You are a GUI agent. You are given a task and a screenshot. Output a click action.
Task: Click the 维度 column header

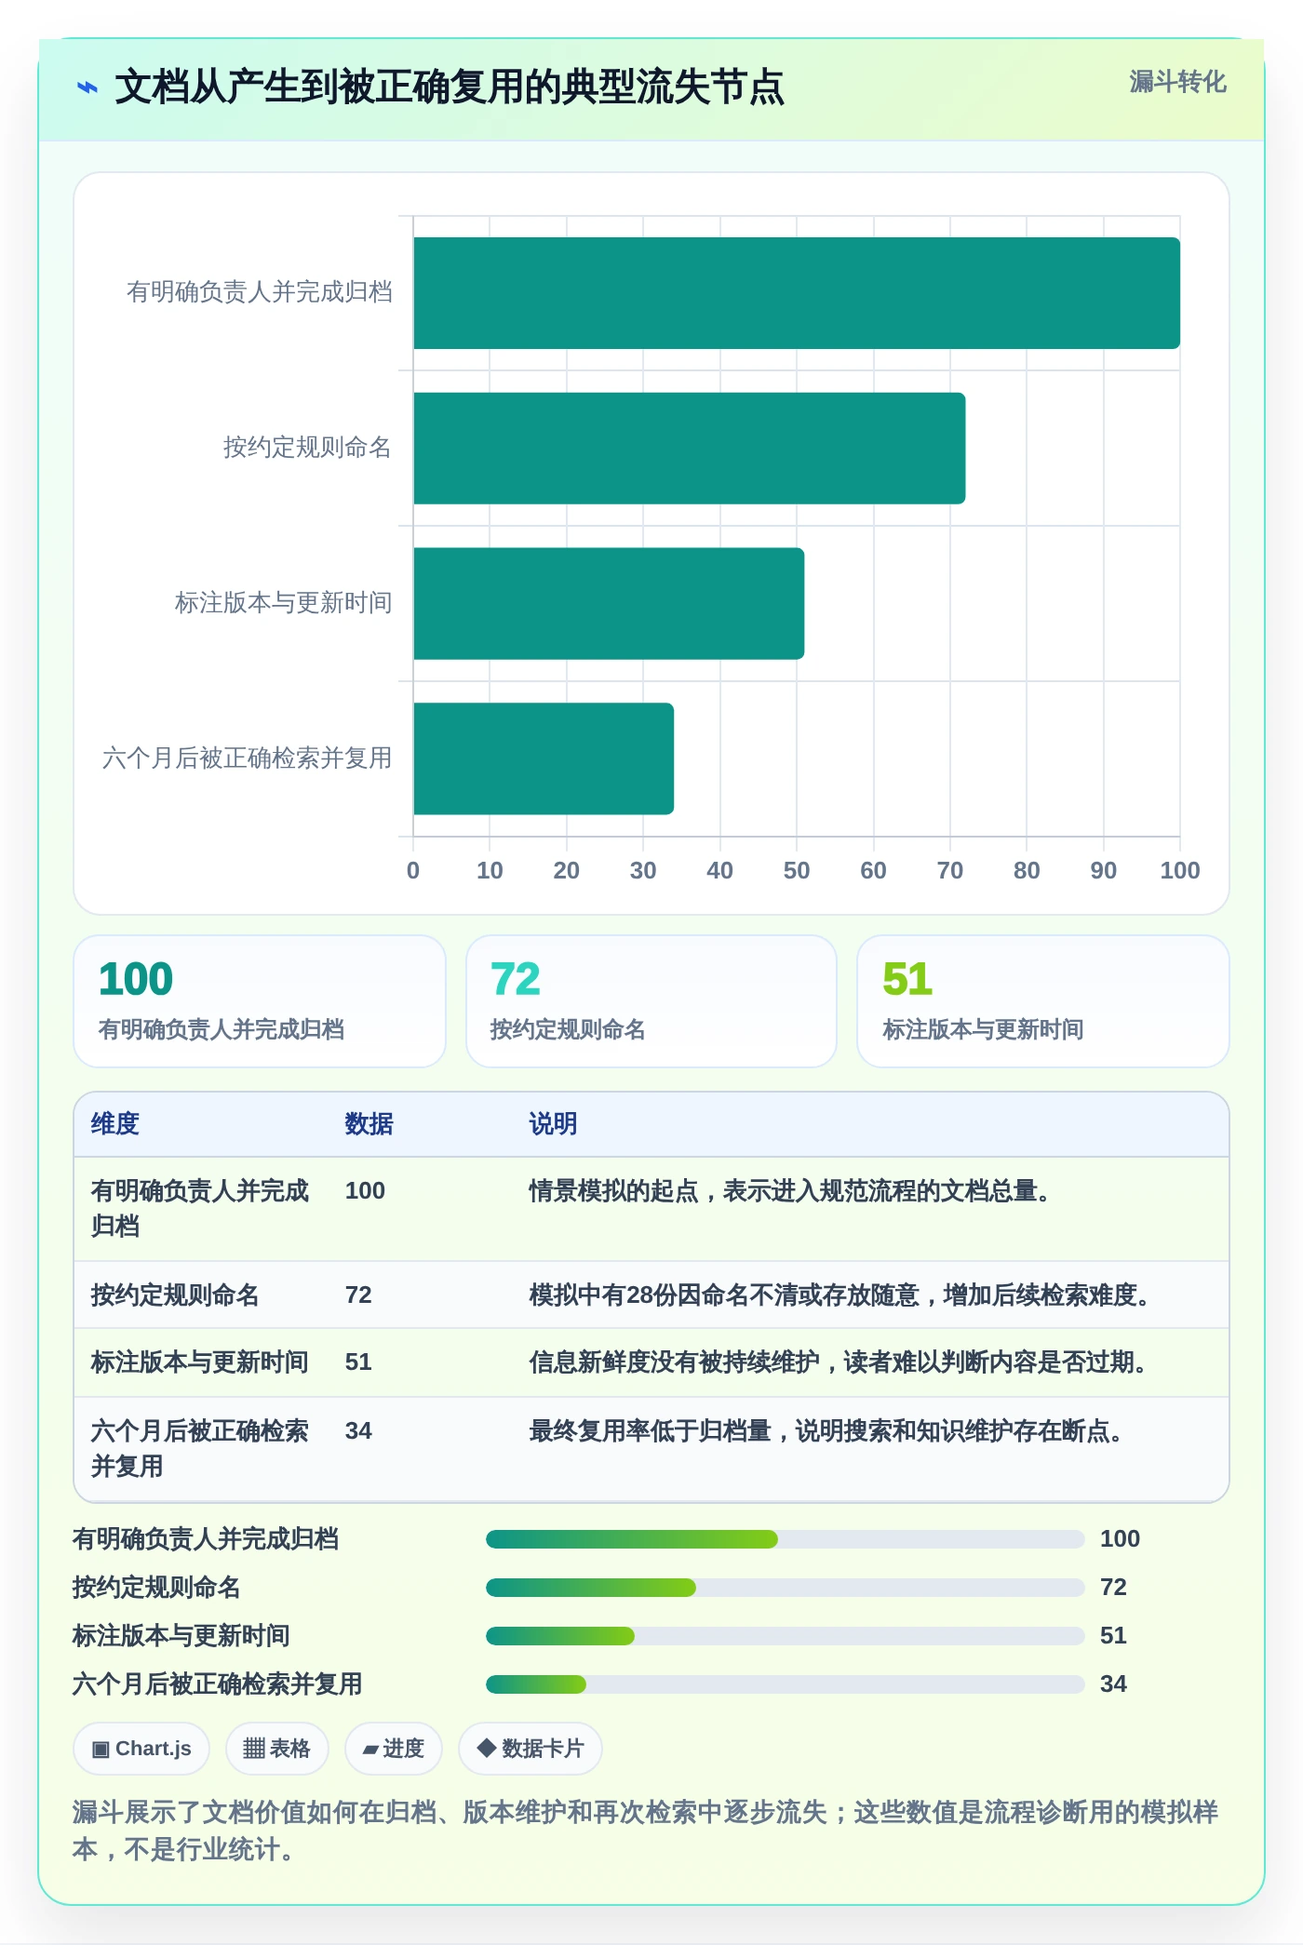115,1124
